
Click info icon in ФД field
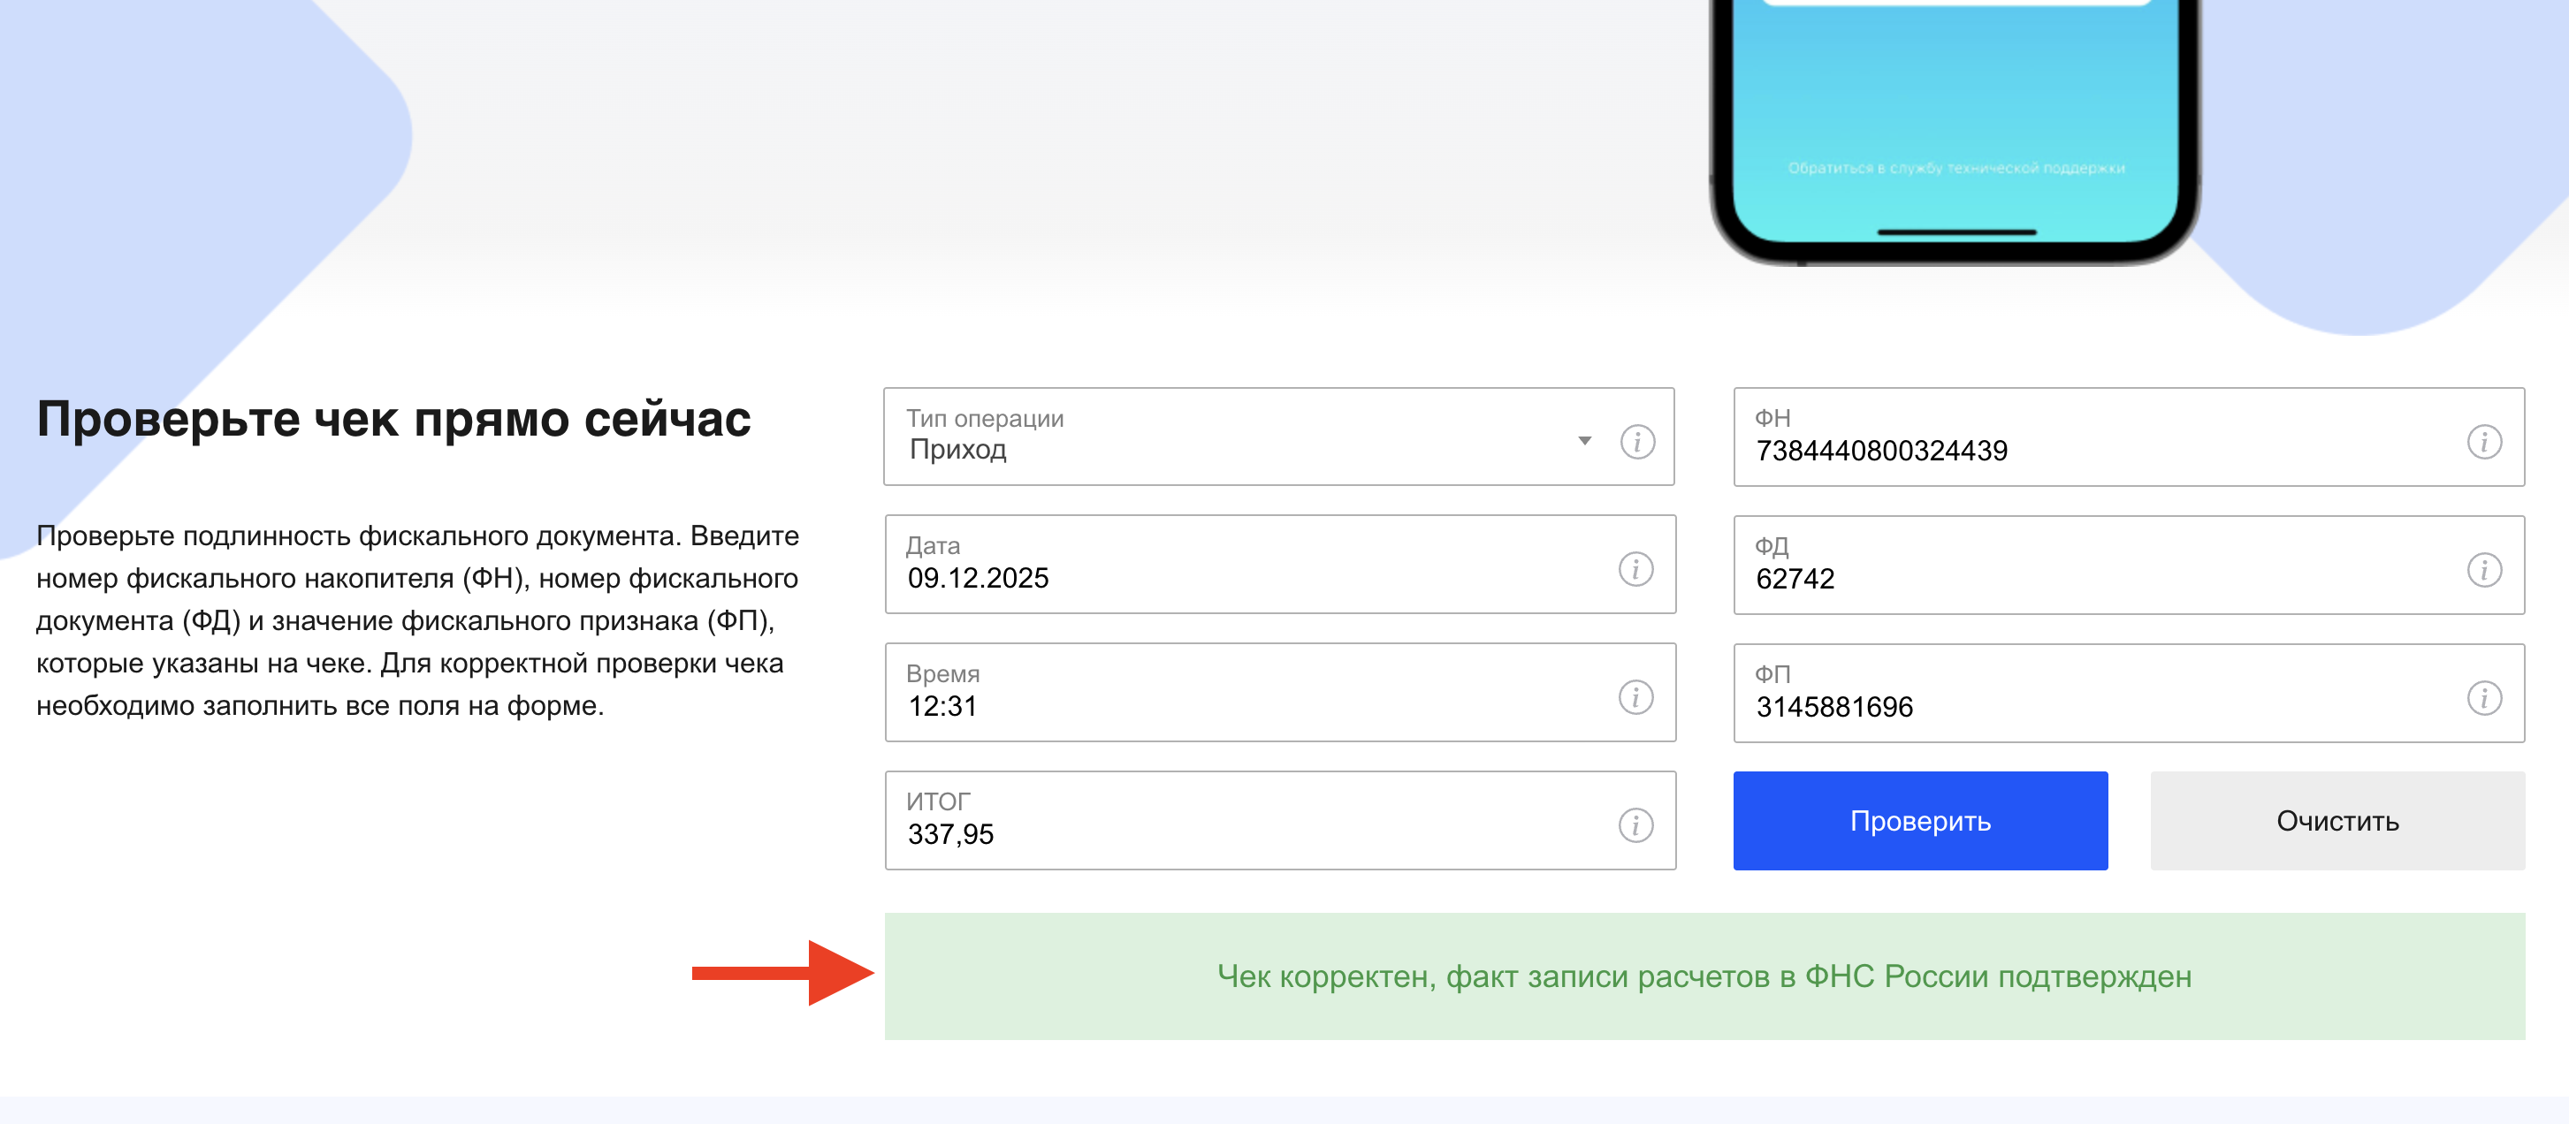[2483, 570]
